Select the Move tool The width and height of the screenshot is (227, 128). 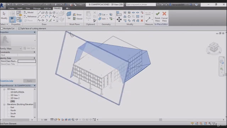(119, 20)
